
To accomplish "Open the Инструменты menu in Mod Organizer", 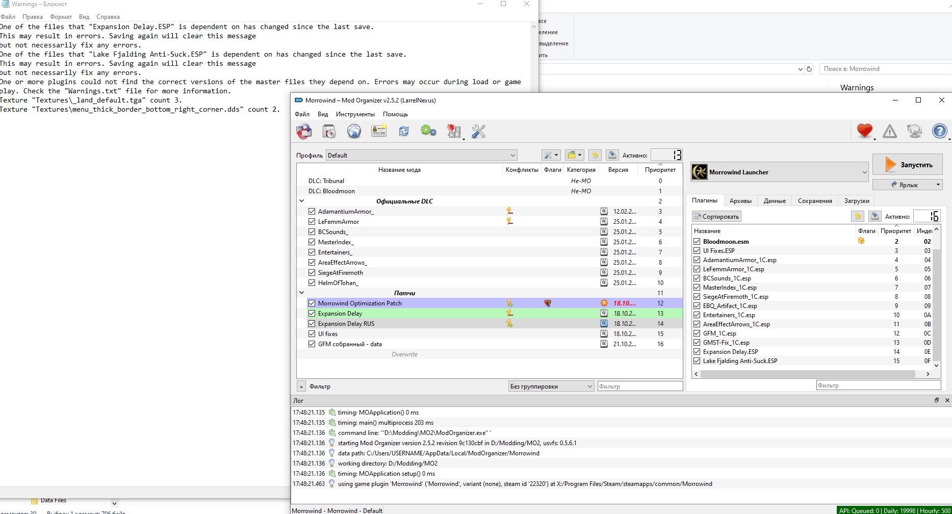I will coord(355,114).
